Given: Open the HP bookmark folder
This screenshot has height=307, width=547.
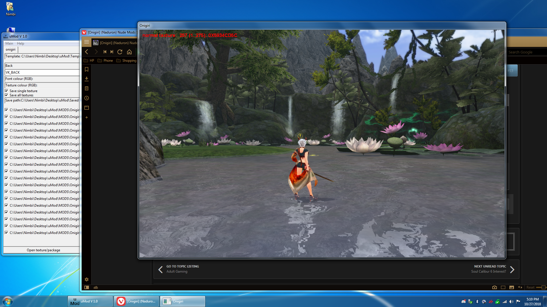Looking at the screenshot, I should [89, 61].
